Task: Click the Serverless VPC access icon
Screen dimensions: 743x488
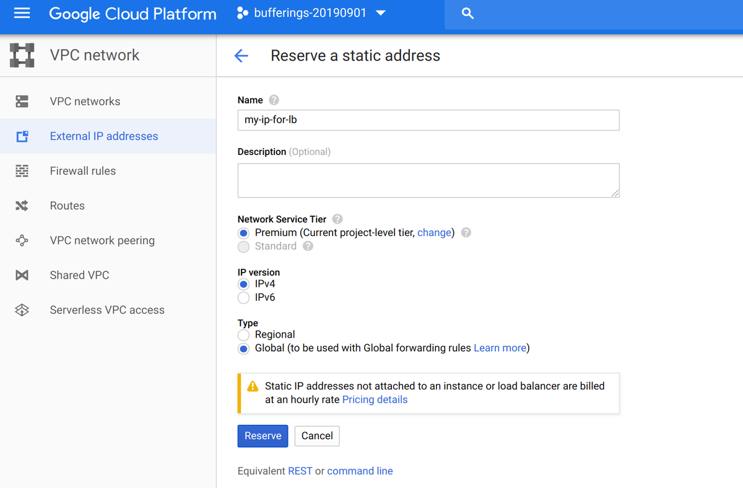Action: tap(22, 310)
